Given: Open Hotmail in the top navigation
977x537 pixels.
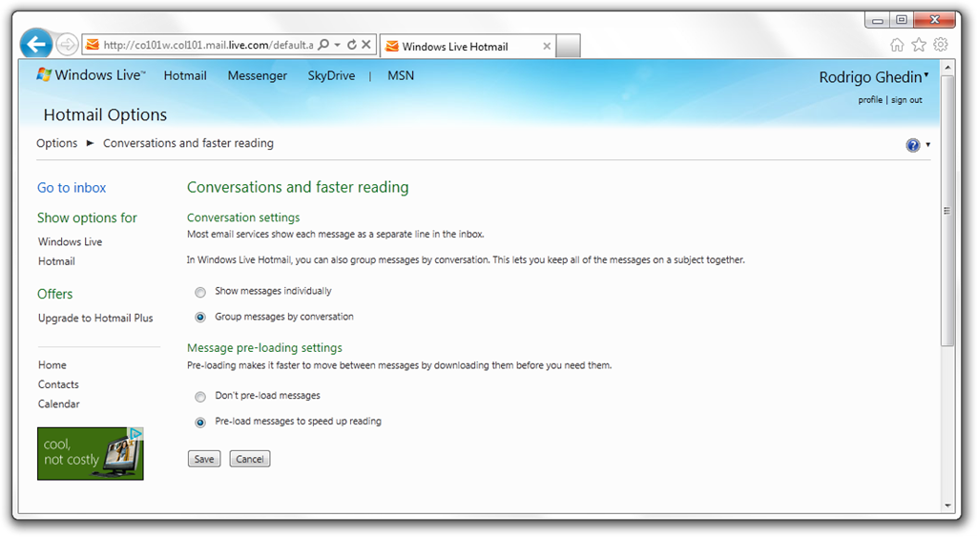Looking at the screenshot, I should click(185, 75).
